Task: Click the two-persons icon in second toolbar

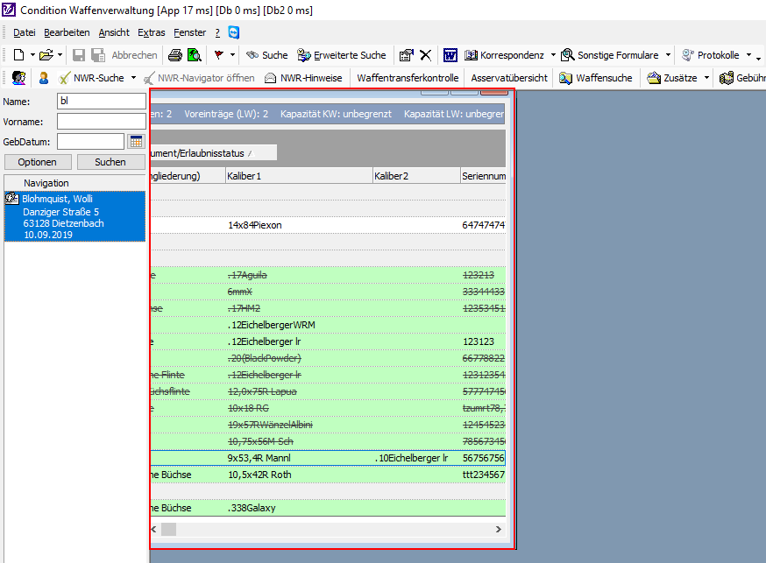Action: pyautogui.click(x=18, y=78)
